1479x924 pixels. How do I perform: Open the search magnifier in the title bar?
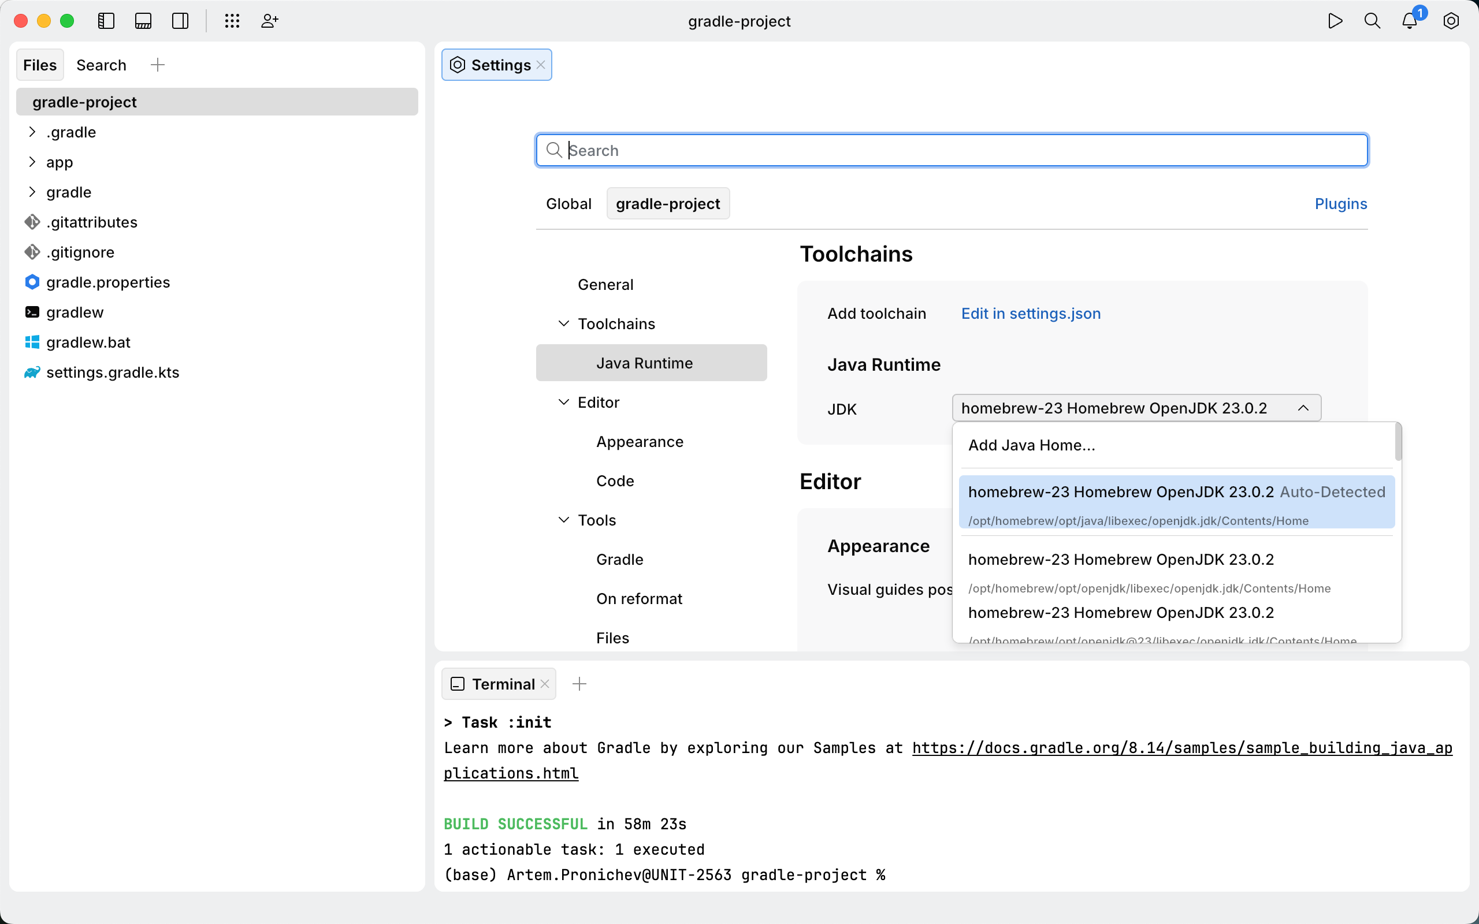(1372, 21)
